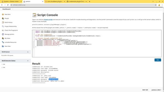164x92 pixels.
Task: Expand the Dashboard breadcrumb arrow
Action: pos(13,9)
